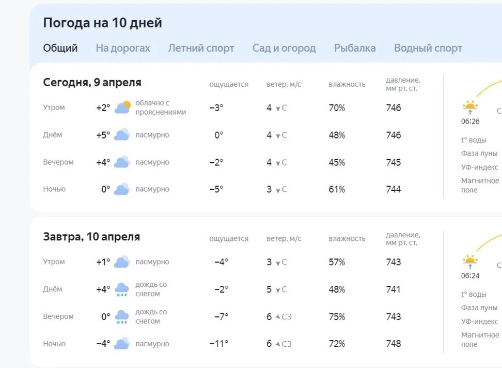
Task: Click sleet icon for tomorrow evening
Action: (122, 317)
